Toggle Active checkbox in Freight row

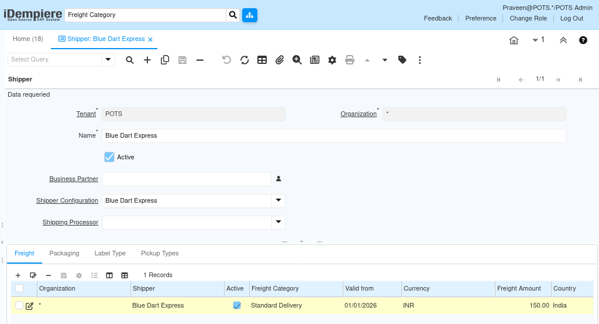[x=237, y=305]
